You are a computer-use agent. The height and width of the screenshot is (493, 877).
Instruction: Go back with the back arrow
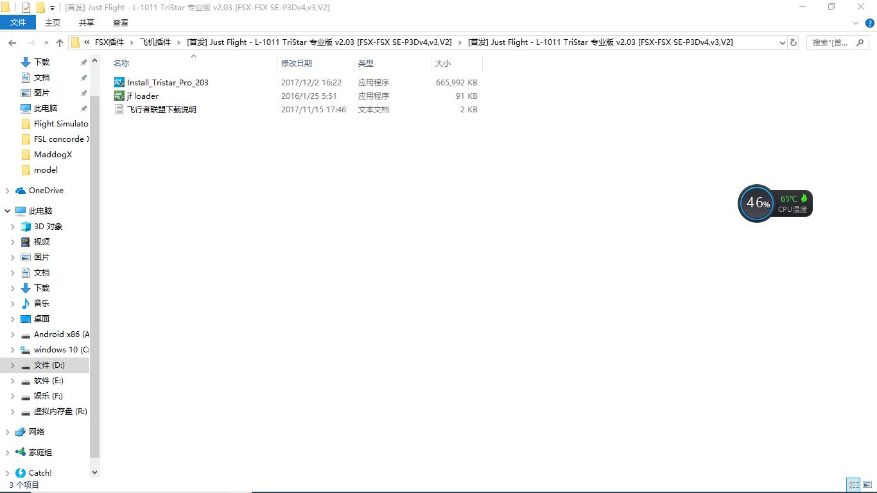(x=12, y=42)
